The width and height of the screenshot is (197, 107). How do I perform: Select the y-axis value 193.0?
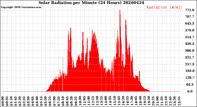(x=190, y=71)
